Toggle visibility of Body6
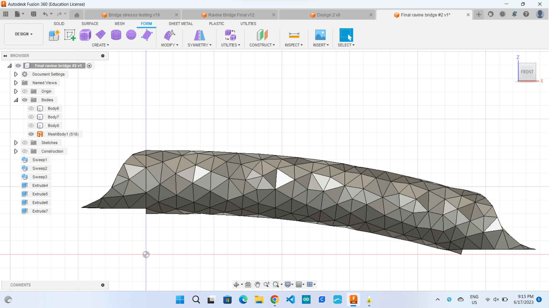This screenshot has width=549, height=308. point(31,108)
